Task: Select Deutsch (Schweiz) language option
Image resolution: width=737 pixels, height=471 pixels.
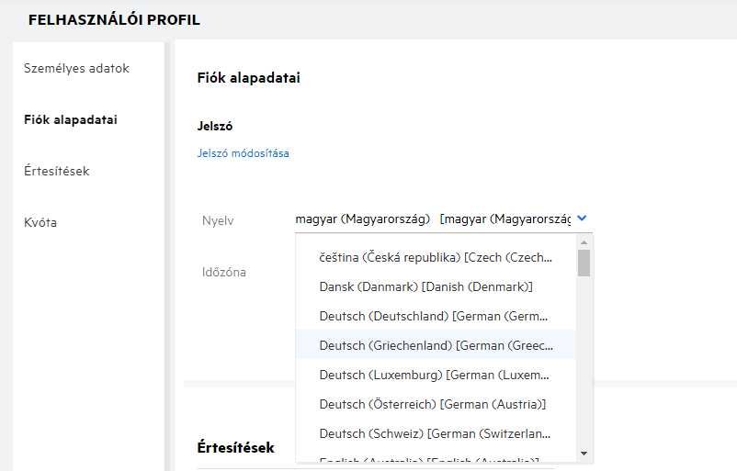Action: click(436, 432)
